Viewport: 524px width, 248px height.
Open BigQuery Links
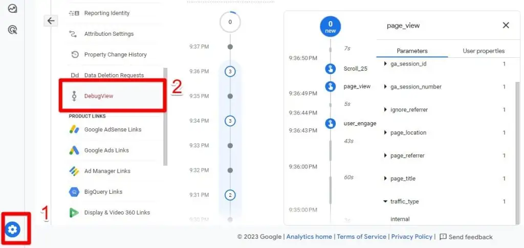click(103, 192)
